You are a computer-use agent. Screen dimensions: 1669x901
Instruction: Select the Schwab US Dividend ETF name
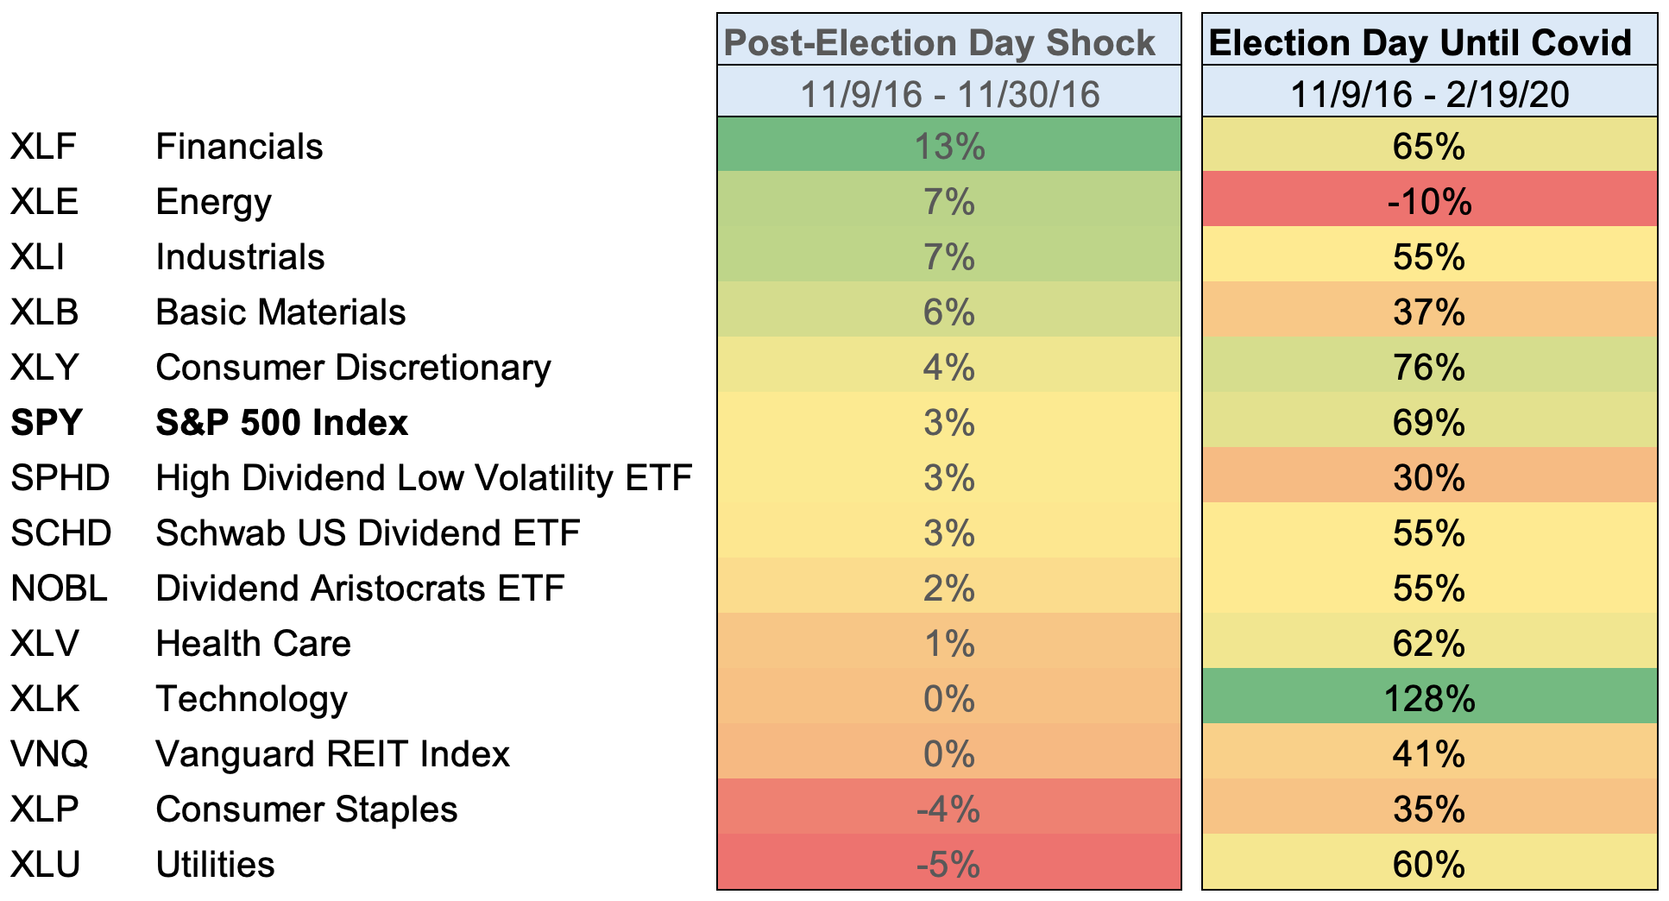tap(368, 533)
